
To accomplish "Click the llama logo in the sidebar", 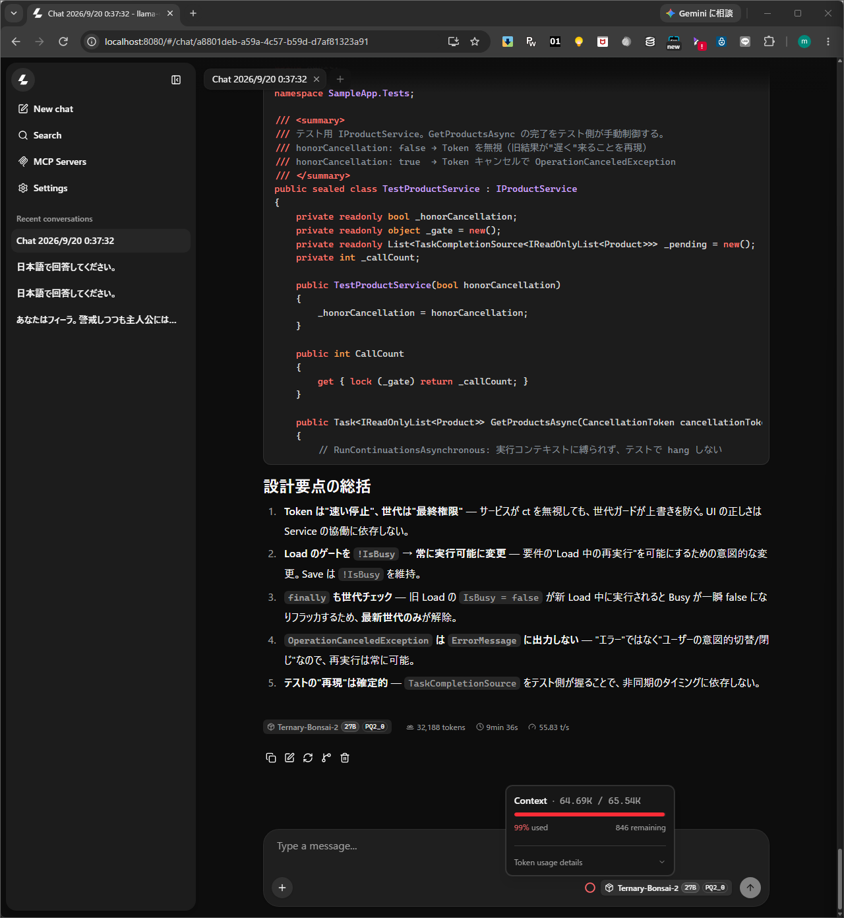I will tap(23, 80).
